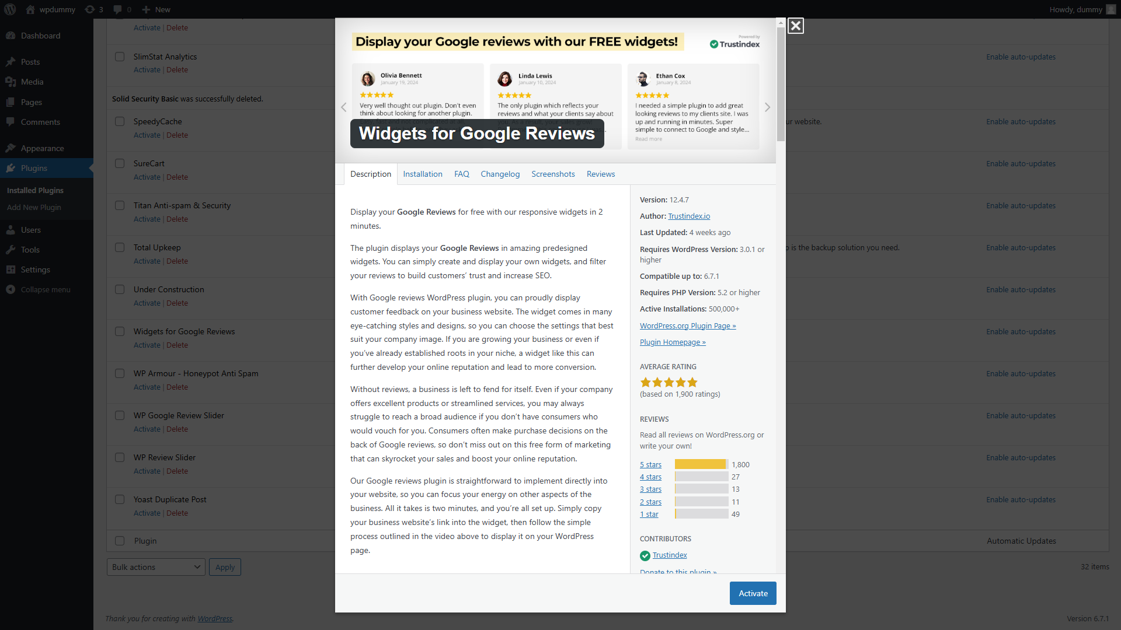The width and height of the screenshot is (1121, 630).
Task: Click the 5 stars rating bar
Action: 702,464
